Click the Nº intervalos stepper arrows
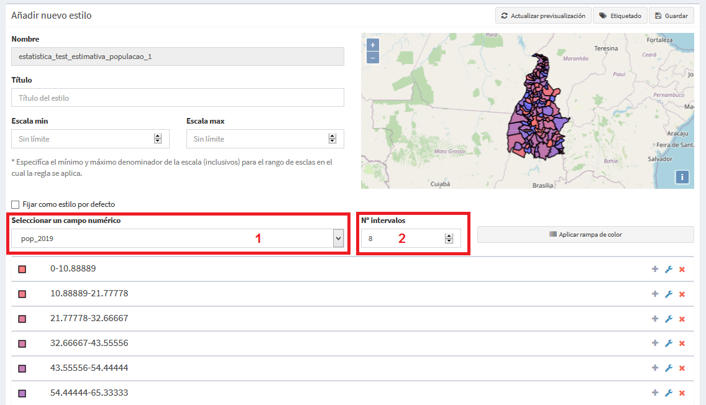This screenshot has width=706, height=405. (x=449, y=239)
